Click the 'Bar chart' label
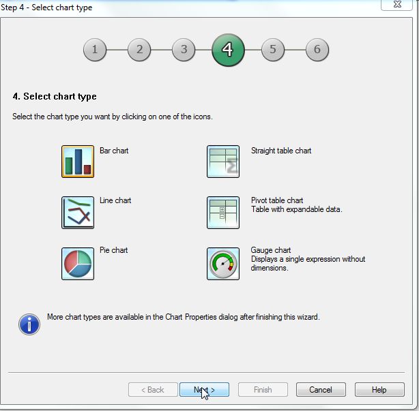The image size is (419, 411). (x=114, y=151)
